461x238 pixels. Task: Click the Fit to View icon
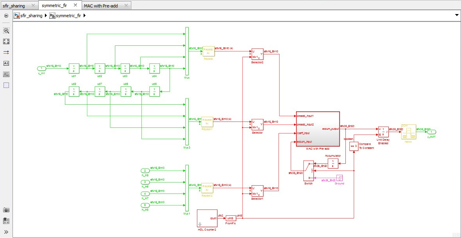(x=6, y=41)
